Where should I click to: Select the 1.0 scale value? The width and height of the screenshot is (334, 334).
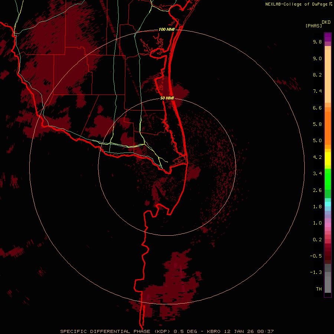317,223
